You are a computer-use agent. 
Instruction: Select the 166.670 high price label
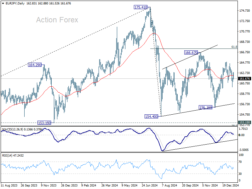(191, 53)
